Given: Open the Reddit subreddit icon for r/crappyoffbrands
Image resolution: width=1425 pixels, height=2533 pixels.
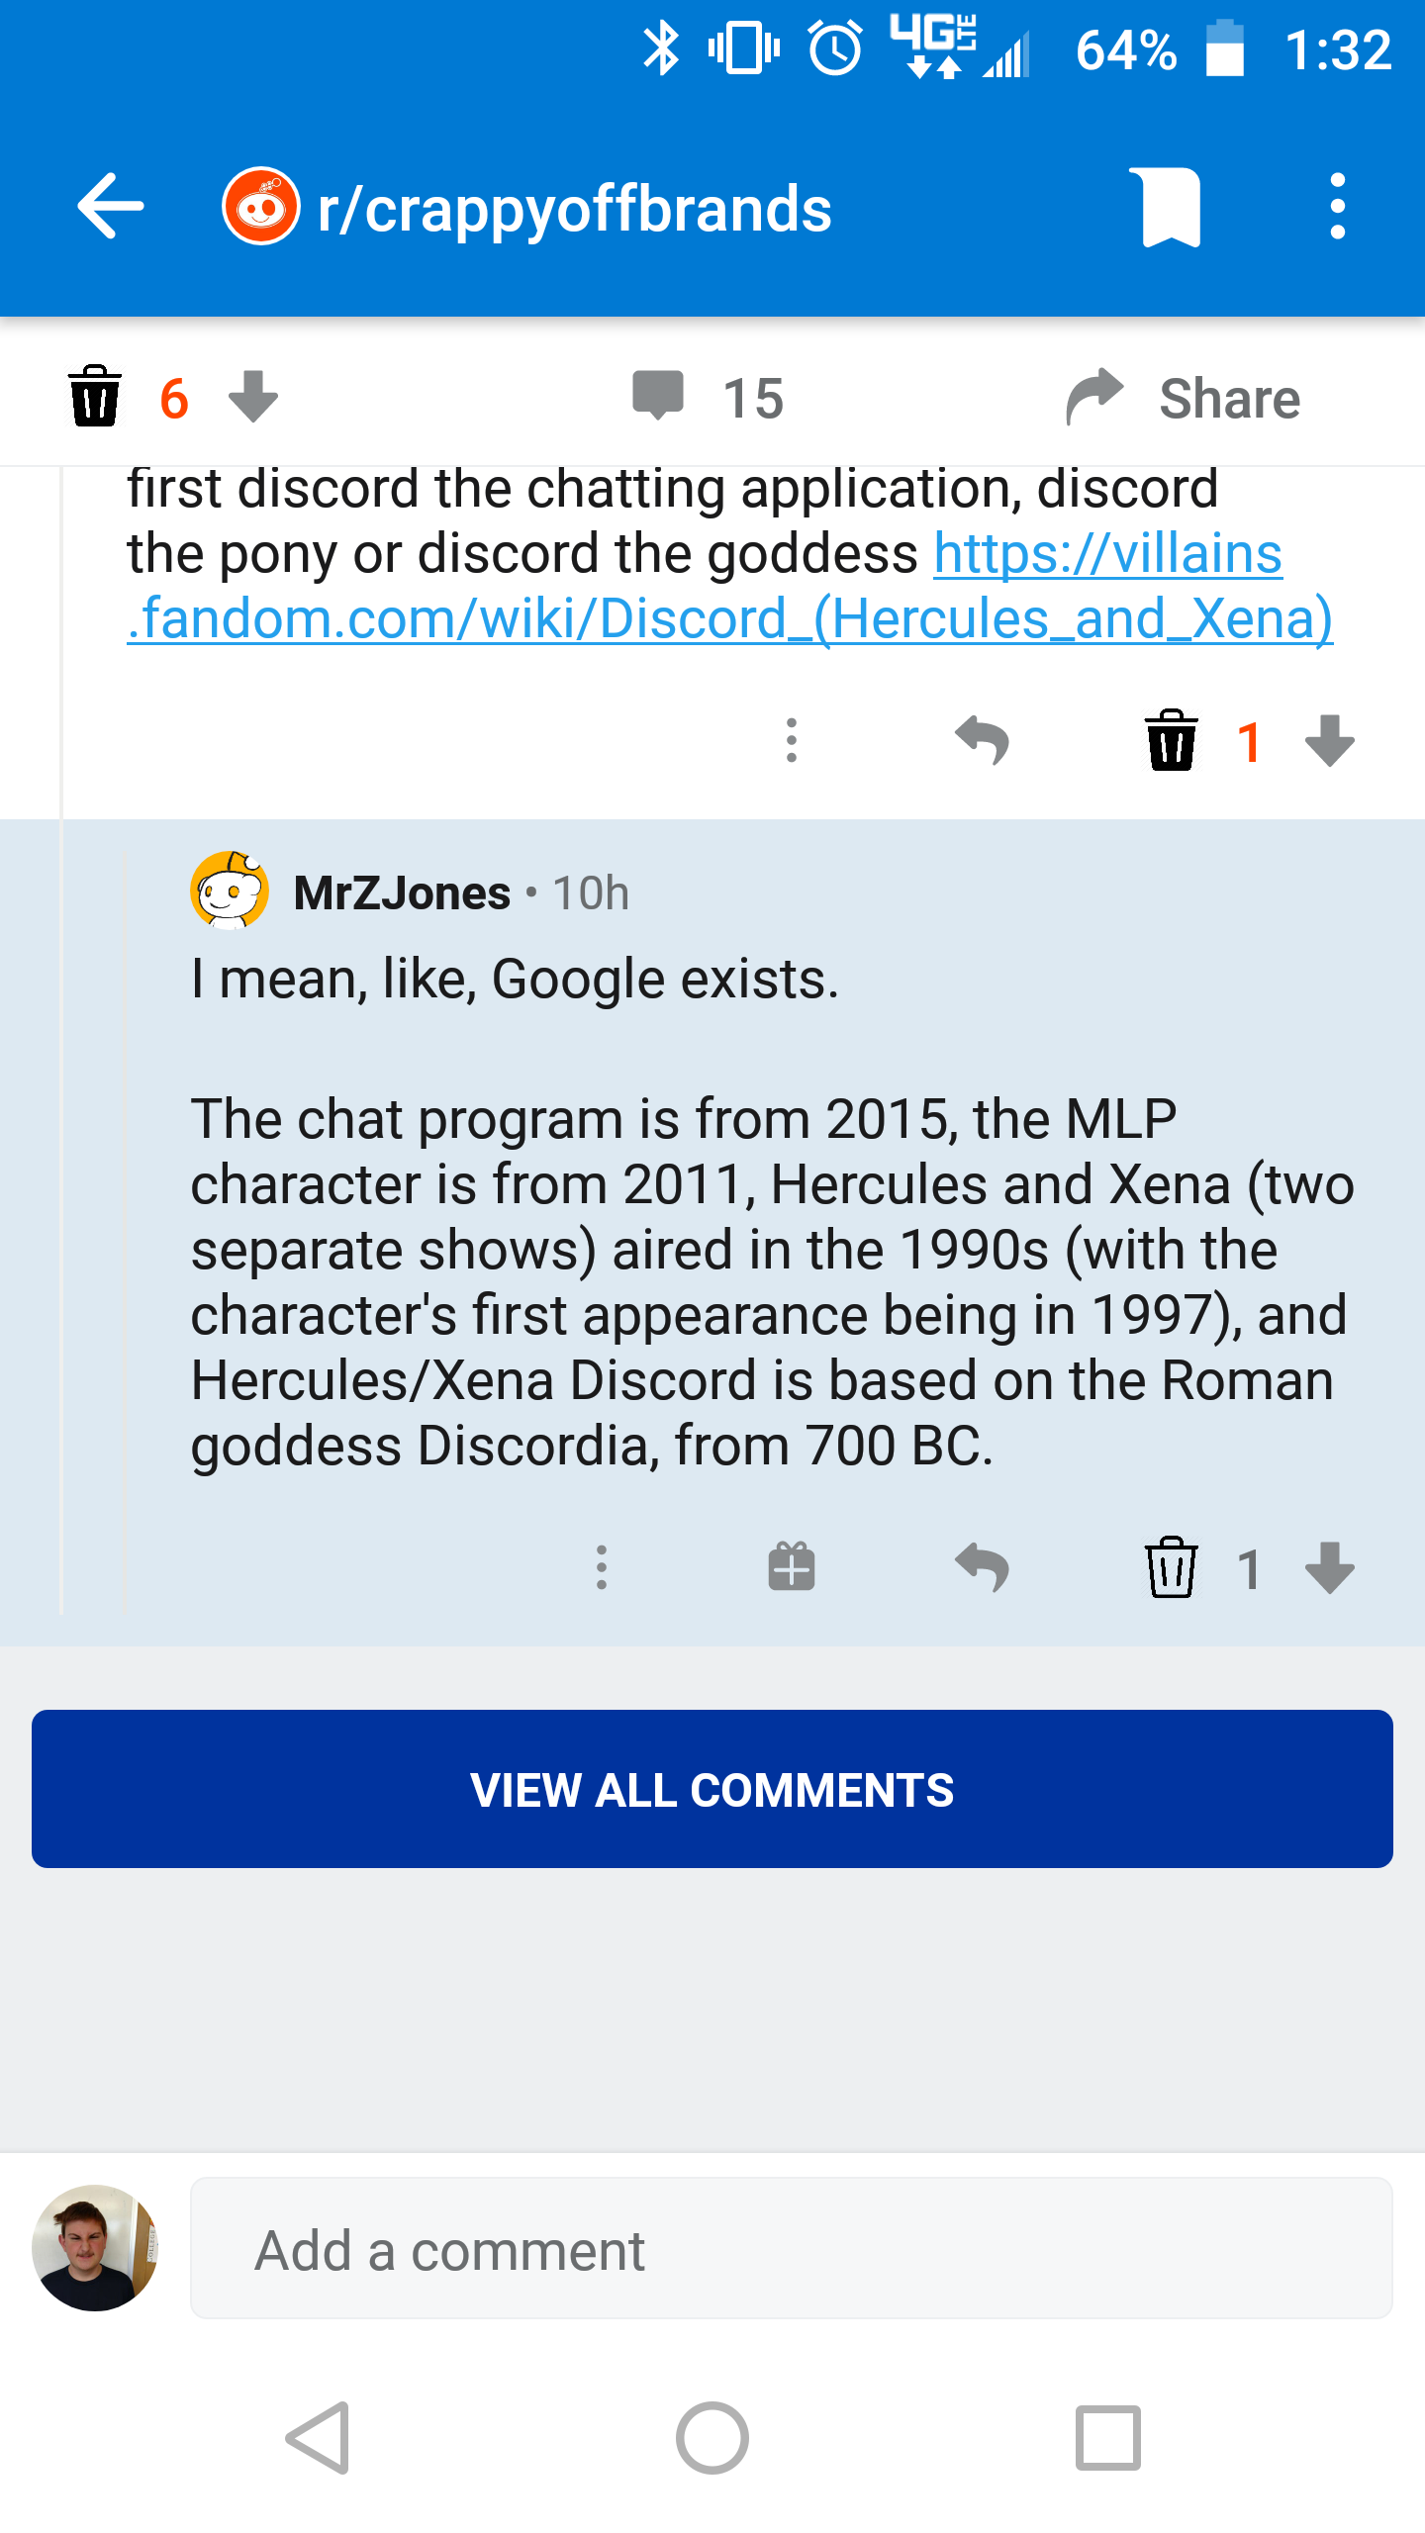Looking at the screenshot, I should 260,206.
